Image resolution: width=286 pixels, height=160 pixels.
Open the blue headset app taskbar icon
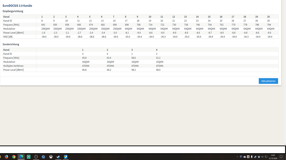click(44, 157)
